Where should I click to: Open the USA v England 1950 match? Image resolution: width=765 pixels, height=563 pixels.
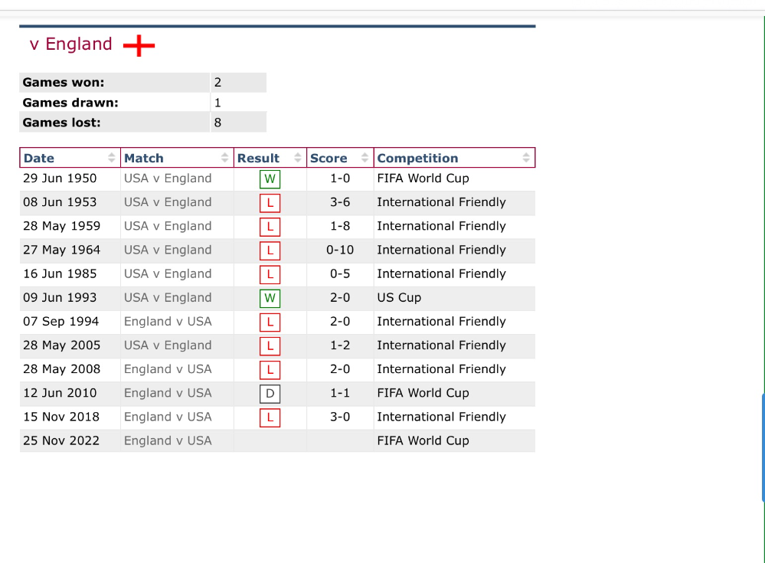(168, 178)
